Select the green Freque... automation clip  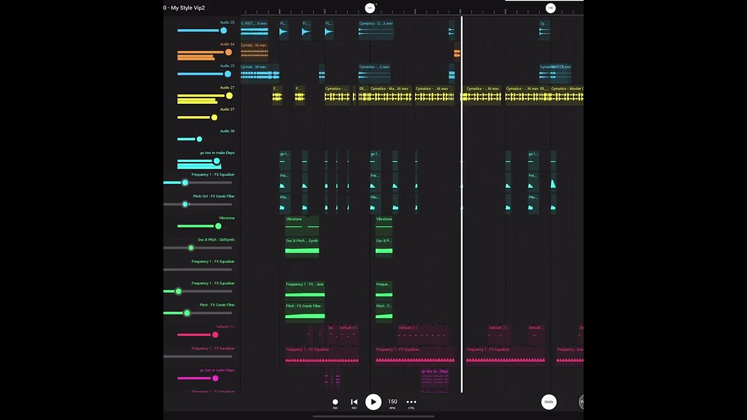[384, 290]
